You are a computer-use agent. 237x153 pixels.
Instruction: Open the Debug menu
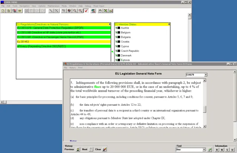88,6
